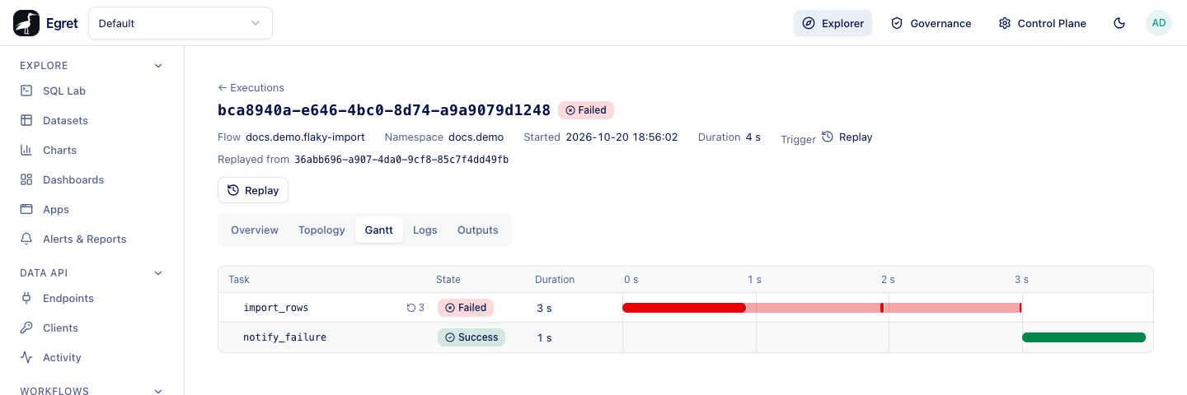Go back to Executions list
Screen dimensions: 1187x395
point(251,87)
